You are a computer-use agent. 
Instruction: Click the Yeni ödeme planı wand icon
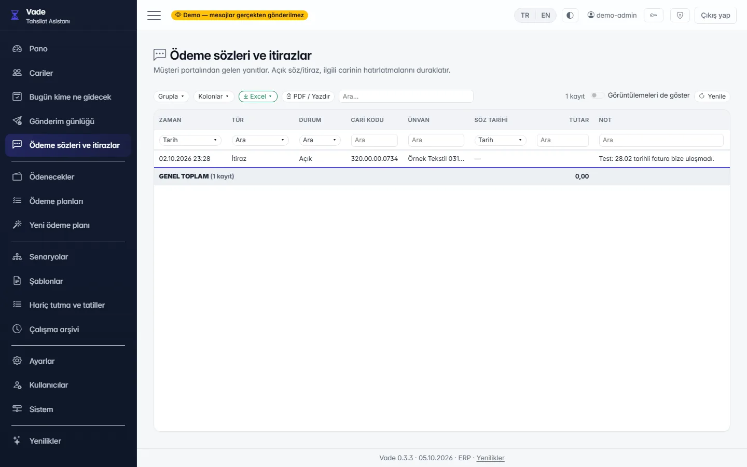[17, 225]
